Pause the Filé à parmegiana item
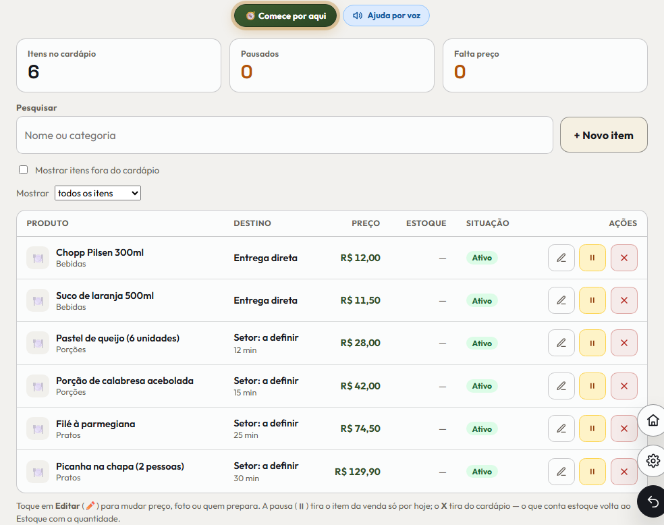The image size is (664, 525). (x=592, y=429)
